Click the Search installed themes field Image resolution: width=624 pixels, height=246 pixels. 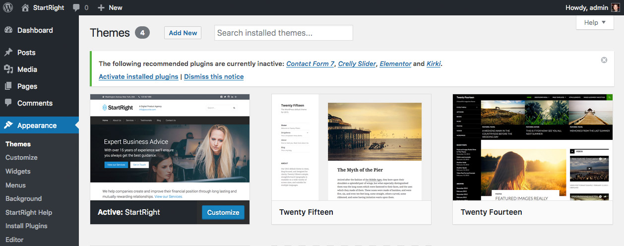click(x=284, y=33)
